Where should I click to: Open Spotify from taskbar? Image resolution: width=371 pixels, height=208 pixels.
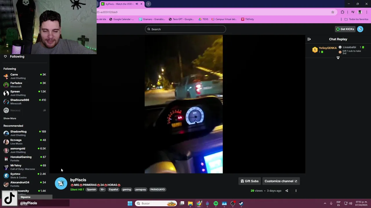pyautogui.click(x=216, y=203)
